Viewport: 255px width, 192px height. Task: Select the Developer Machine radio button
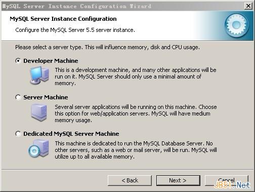pyautogui.click(x=18, y=61)
